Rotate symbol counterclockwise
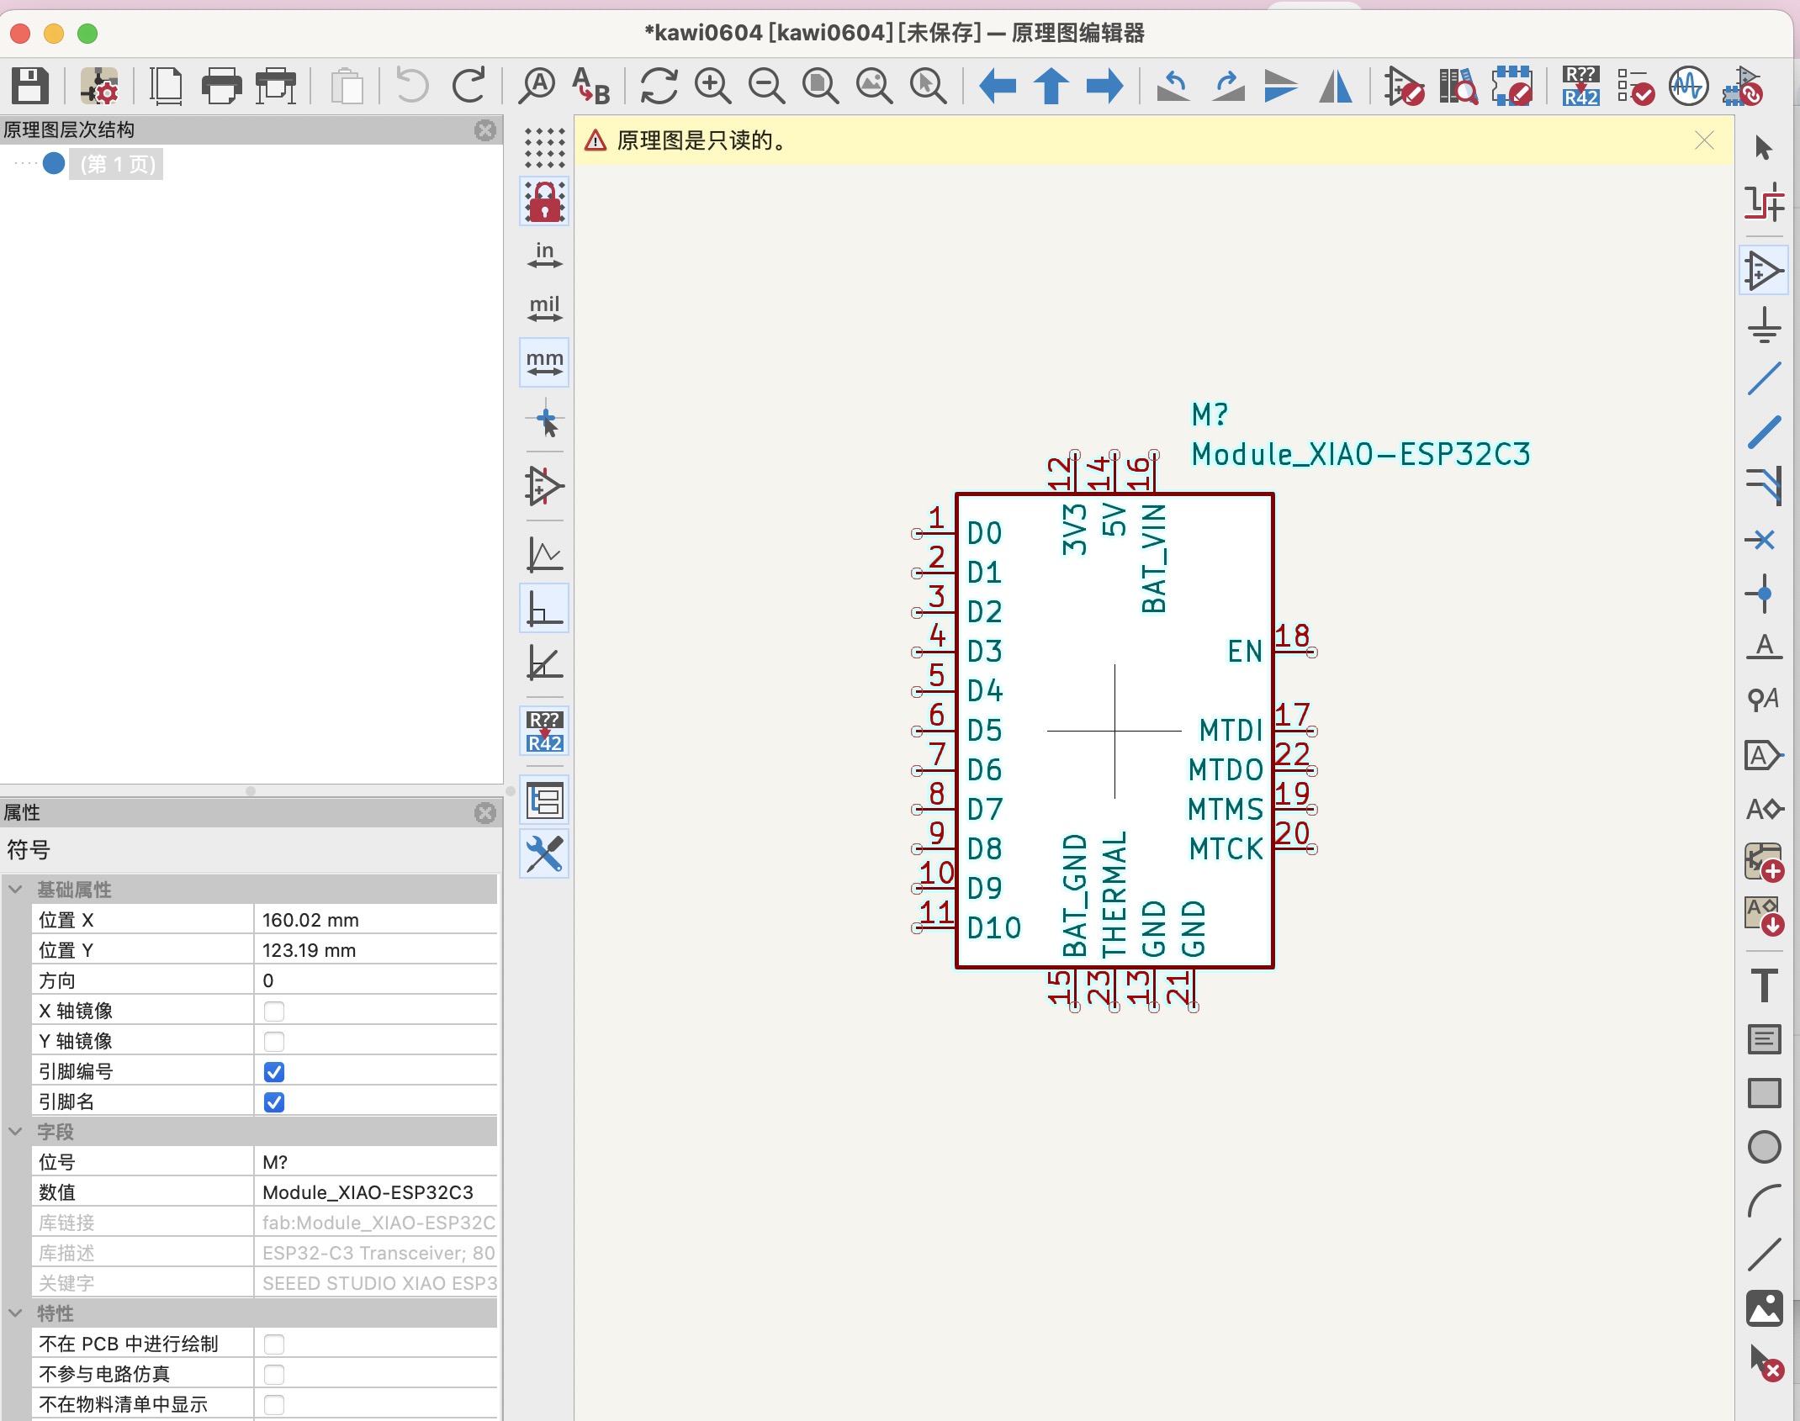 tap(1173, 85)
